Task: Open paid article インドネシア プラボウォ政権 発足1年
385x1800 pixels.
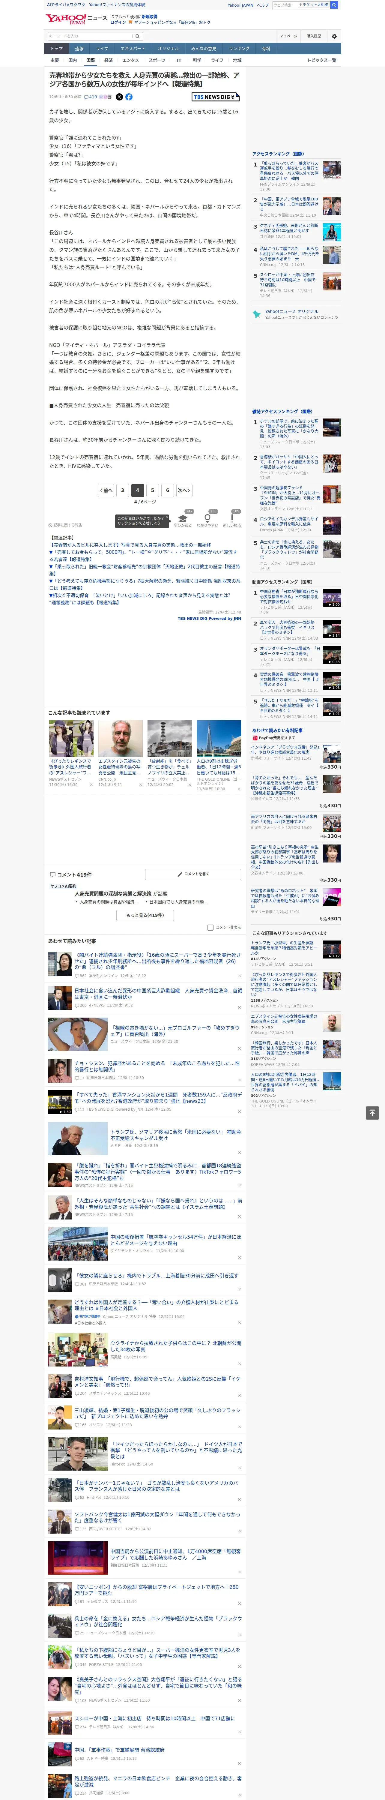Action: coord(285,749)
